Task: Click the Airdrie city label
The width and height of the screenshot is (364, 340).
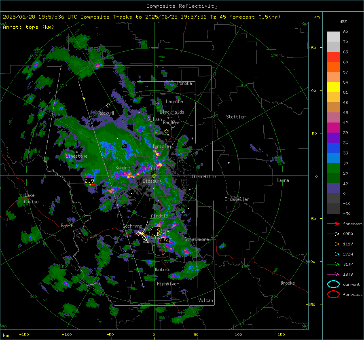Action: click(x=159, y=216)
